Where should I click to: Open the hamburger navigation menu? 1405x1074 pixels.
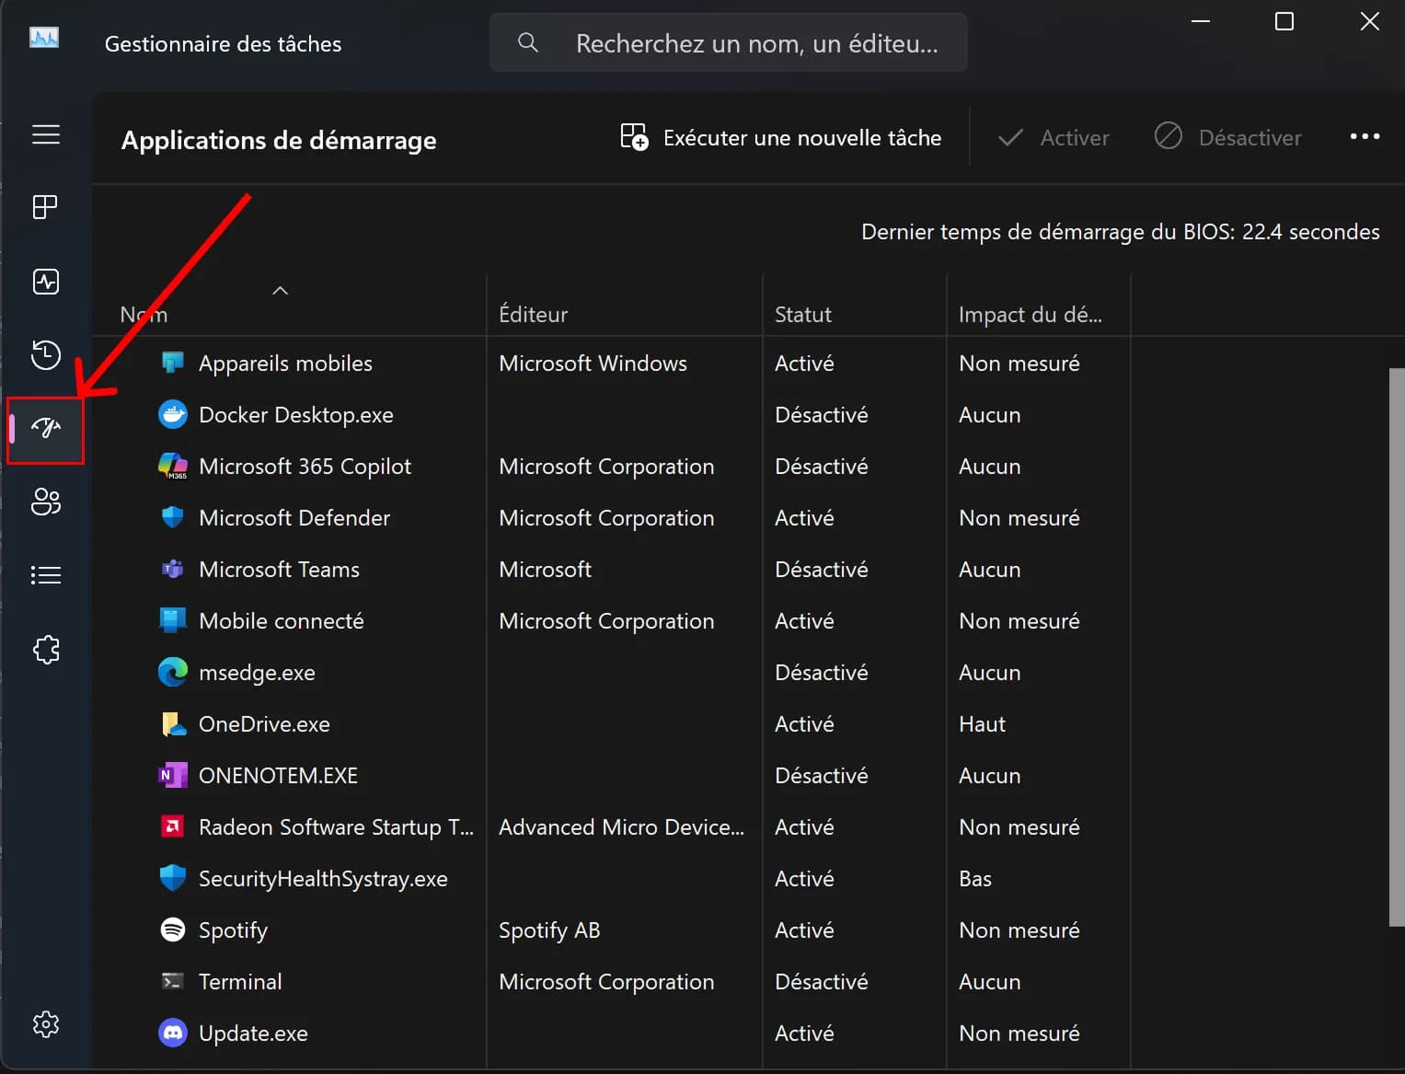pos(46,134)
